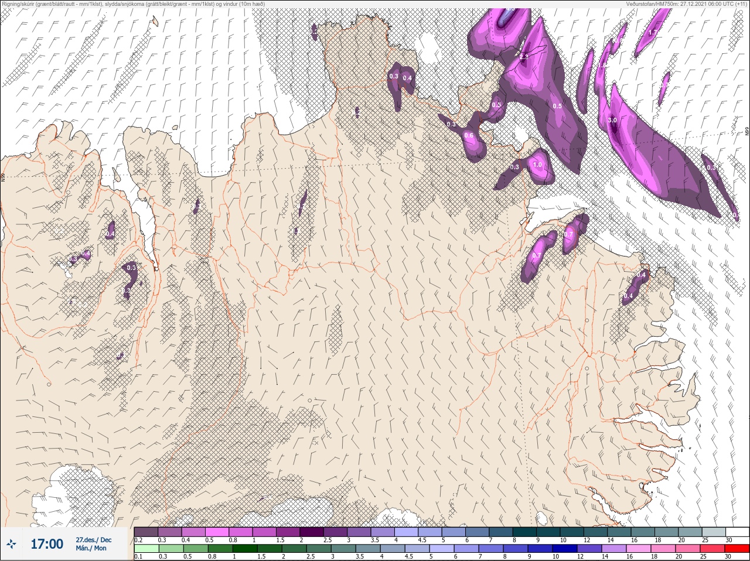Viewport: 750px width, 561px height.
Task: Click the Veðurstofan logo icon beside 17:00
Action: 11,544
